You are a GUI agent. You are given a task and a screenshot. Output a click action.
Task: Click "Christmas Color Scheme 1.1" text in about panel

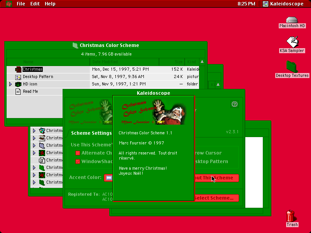tap(145, 133)
